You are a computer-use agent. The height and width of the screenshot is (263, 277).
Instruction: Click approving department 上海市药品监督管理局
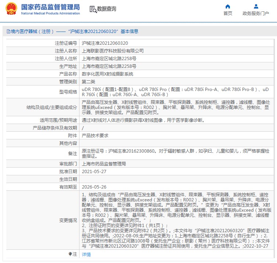[104, 164]
